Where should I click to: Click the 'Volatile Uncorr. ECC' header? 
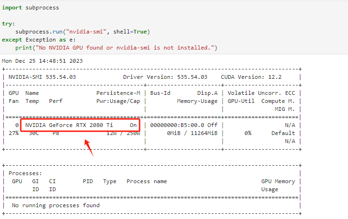(x=261, y=93)
